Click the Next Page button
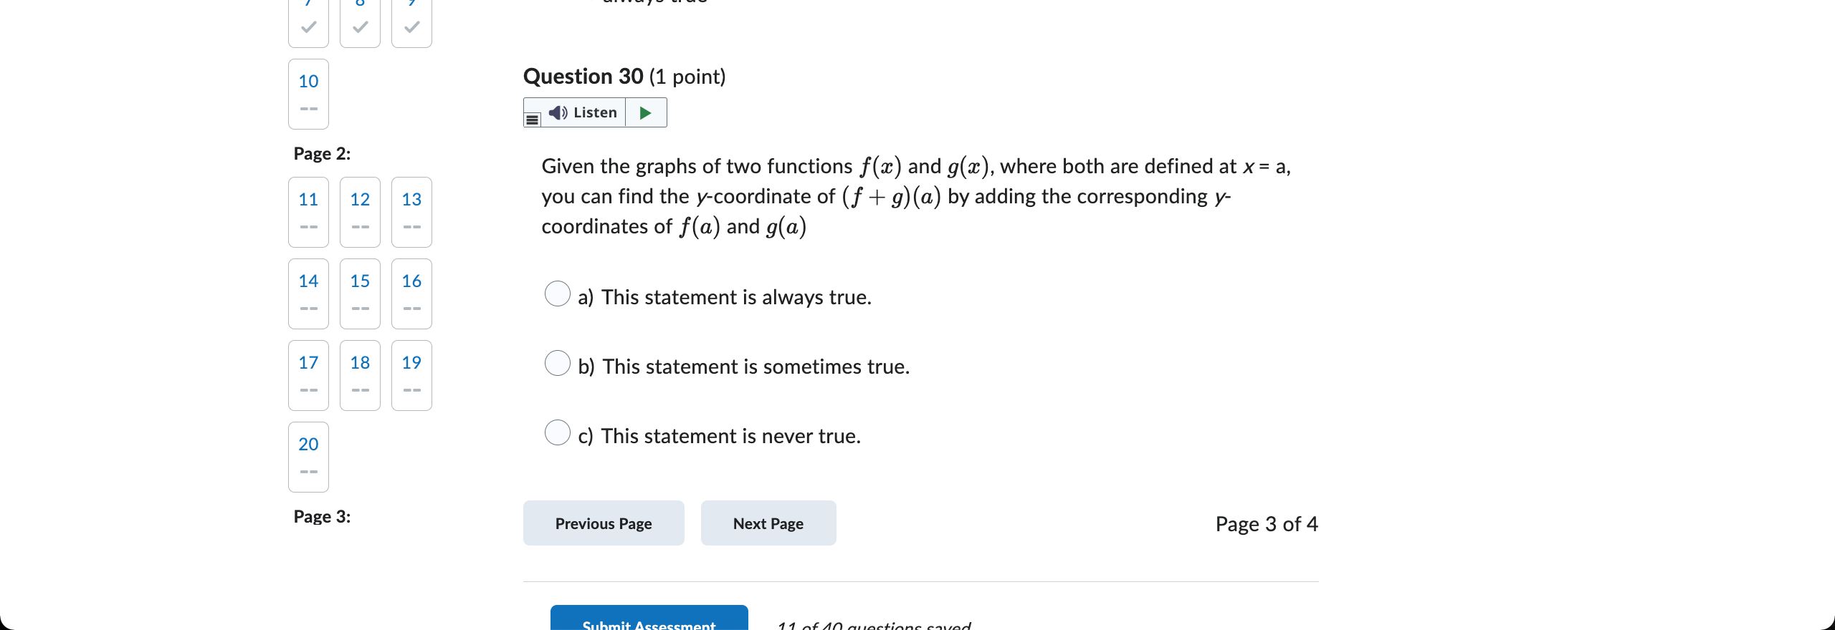 pos(768,523)
